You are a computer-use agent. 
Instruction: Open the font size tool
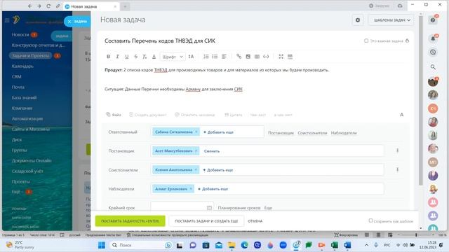click(x=191, y=57)
